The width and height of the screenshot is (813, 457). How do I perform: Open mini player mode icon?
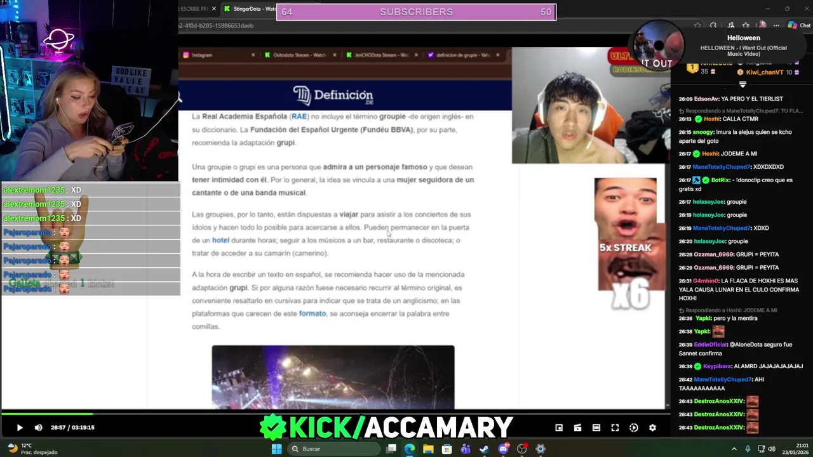click(559, 428)
